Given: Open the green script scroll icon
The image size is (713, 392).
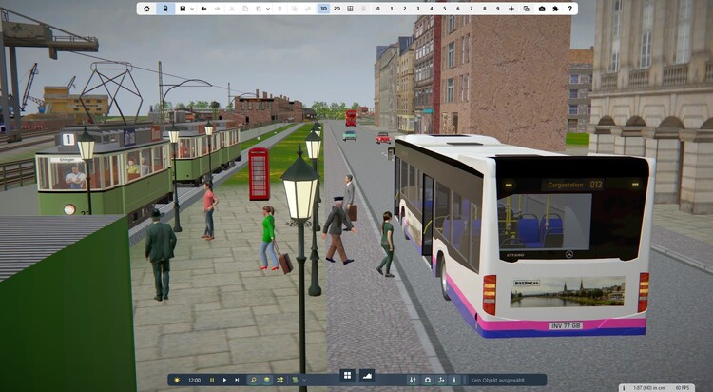Looking at the screenshot, I should coord(295,380).
